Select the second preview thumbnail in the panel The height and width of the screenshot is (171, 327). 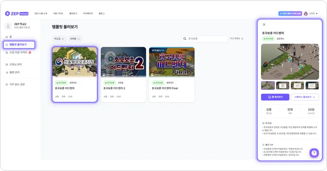pyautogui.click(x=283, y=86)
